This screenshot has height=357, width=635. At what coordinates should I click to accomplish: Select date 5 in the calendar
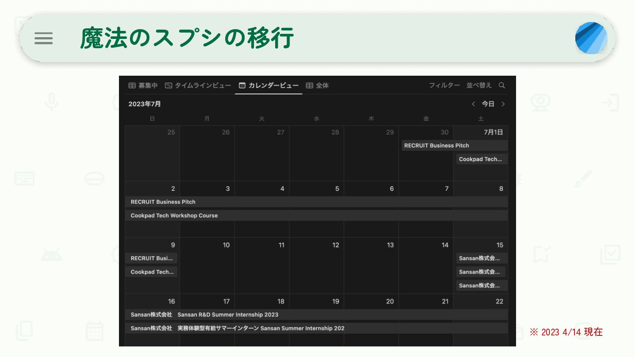click(316, 209)
